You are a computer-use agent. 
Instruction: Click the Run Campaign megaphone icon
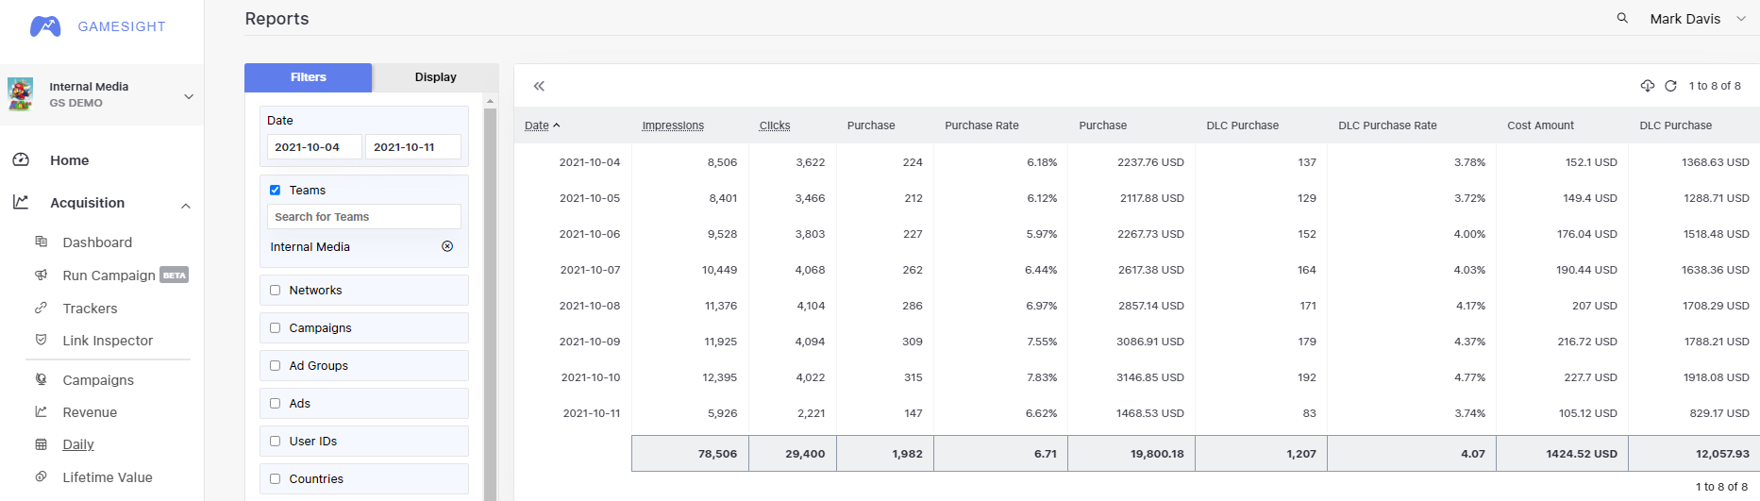coord(41,275)
